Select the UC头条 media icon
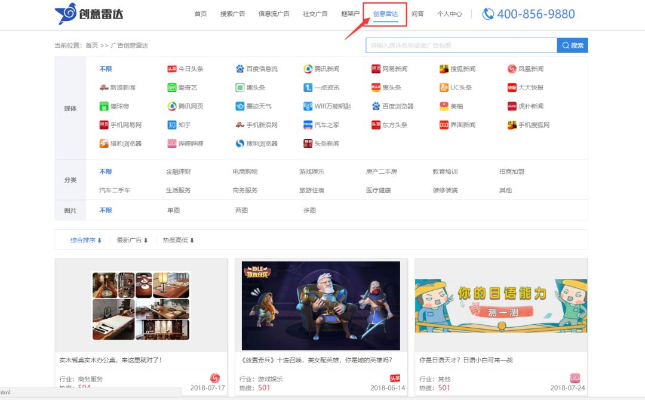 click(444, 88)
